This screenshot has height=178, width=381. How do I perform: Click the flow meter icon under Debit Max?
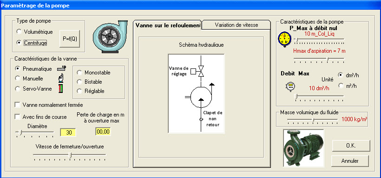pyautogui.click(x=290, y=86)
